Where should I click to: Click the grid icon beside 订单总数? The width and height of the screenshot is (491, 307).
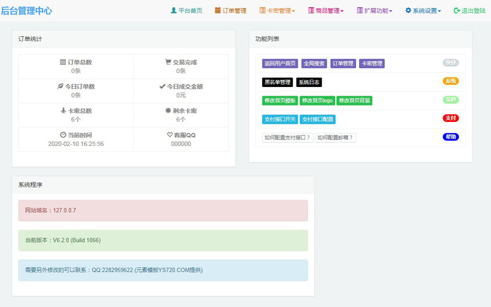63,62
